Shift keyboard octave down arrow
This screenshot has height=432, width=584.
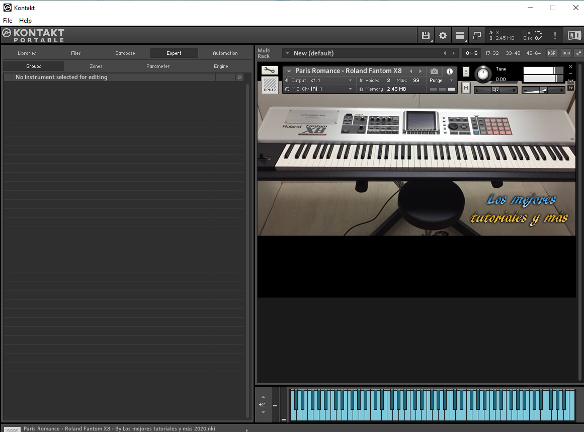263,412
